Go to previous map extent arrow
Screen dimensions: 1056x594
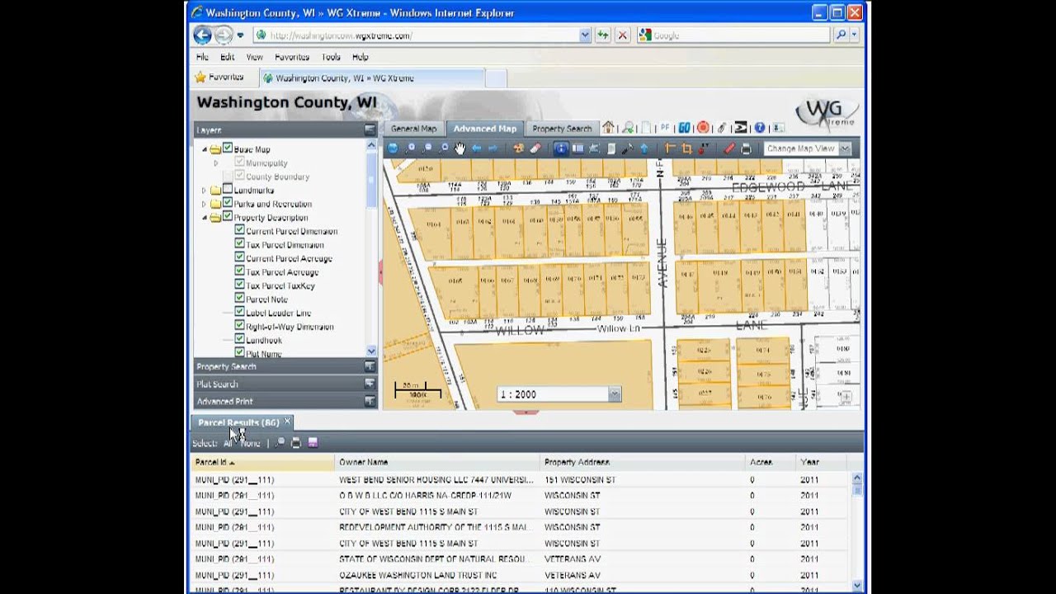point(477,148)
